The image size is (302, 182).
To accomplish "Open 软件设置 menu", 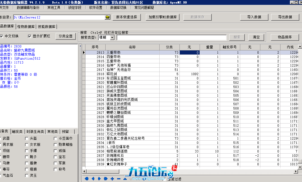I will pyautogui.click(x=96, y=8).
